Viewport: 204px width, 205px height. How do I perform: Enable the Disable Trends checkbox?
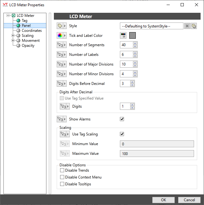point(62,170)
